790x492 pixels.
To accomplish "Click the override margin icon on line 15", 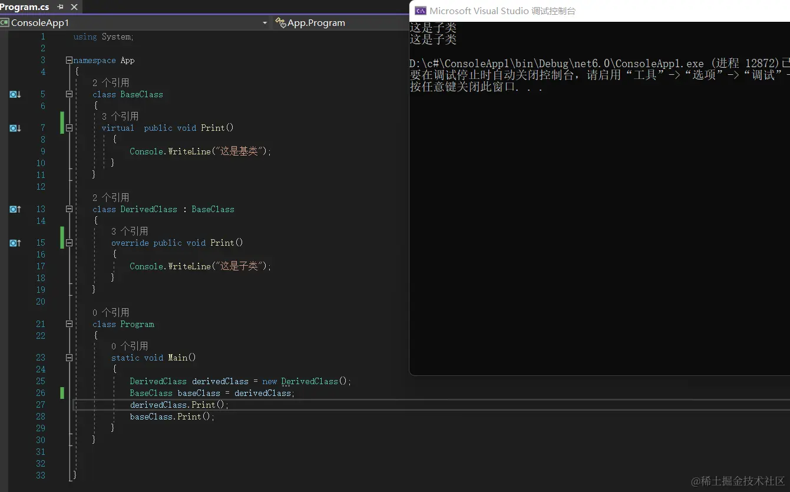I will point(15,243).
